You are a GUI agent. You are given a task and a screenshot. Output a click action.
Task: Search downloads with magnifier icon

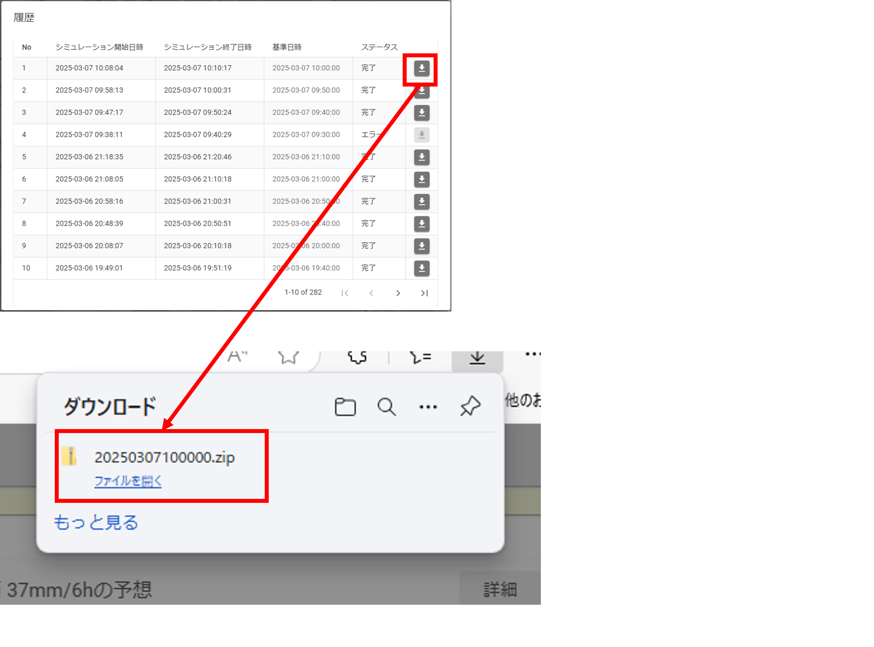[x=386, y=407]
